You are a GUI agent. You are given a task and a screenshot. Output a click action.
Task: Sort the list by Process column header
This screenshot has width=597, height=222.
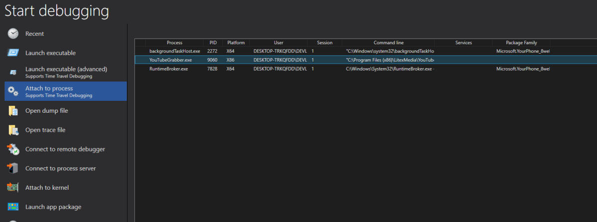point(174,43)
